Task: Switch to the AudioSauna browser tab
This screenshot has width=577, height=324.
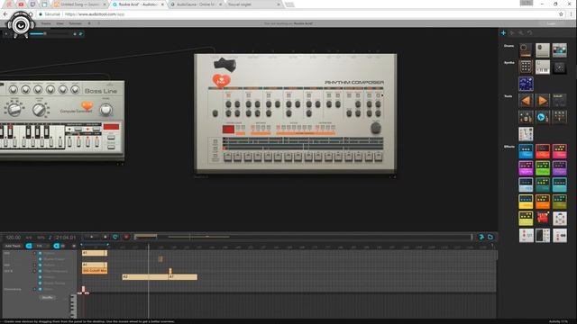Action: click(x=196, y=4)
